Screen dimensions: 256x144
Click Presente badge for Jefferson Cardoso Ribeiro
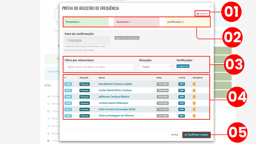click(x=84, y=97)
